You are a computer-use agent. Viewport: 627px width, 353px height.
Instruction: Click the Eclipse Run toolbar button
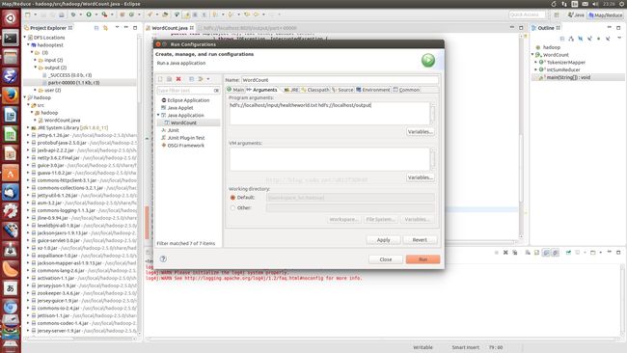pos(89,14)
